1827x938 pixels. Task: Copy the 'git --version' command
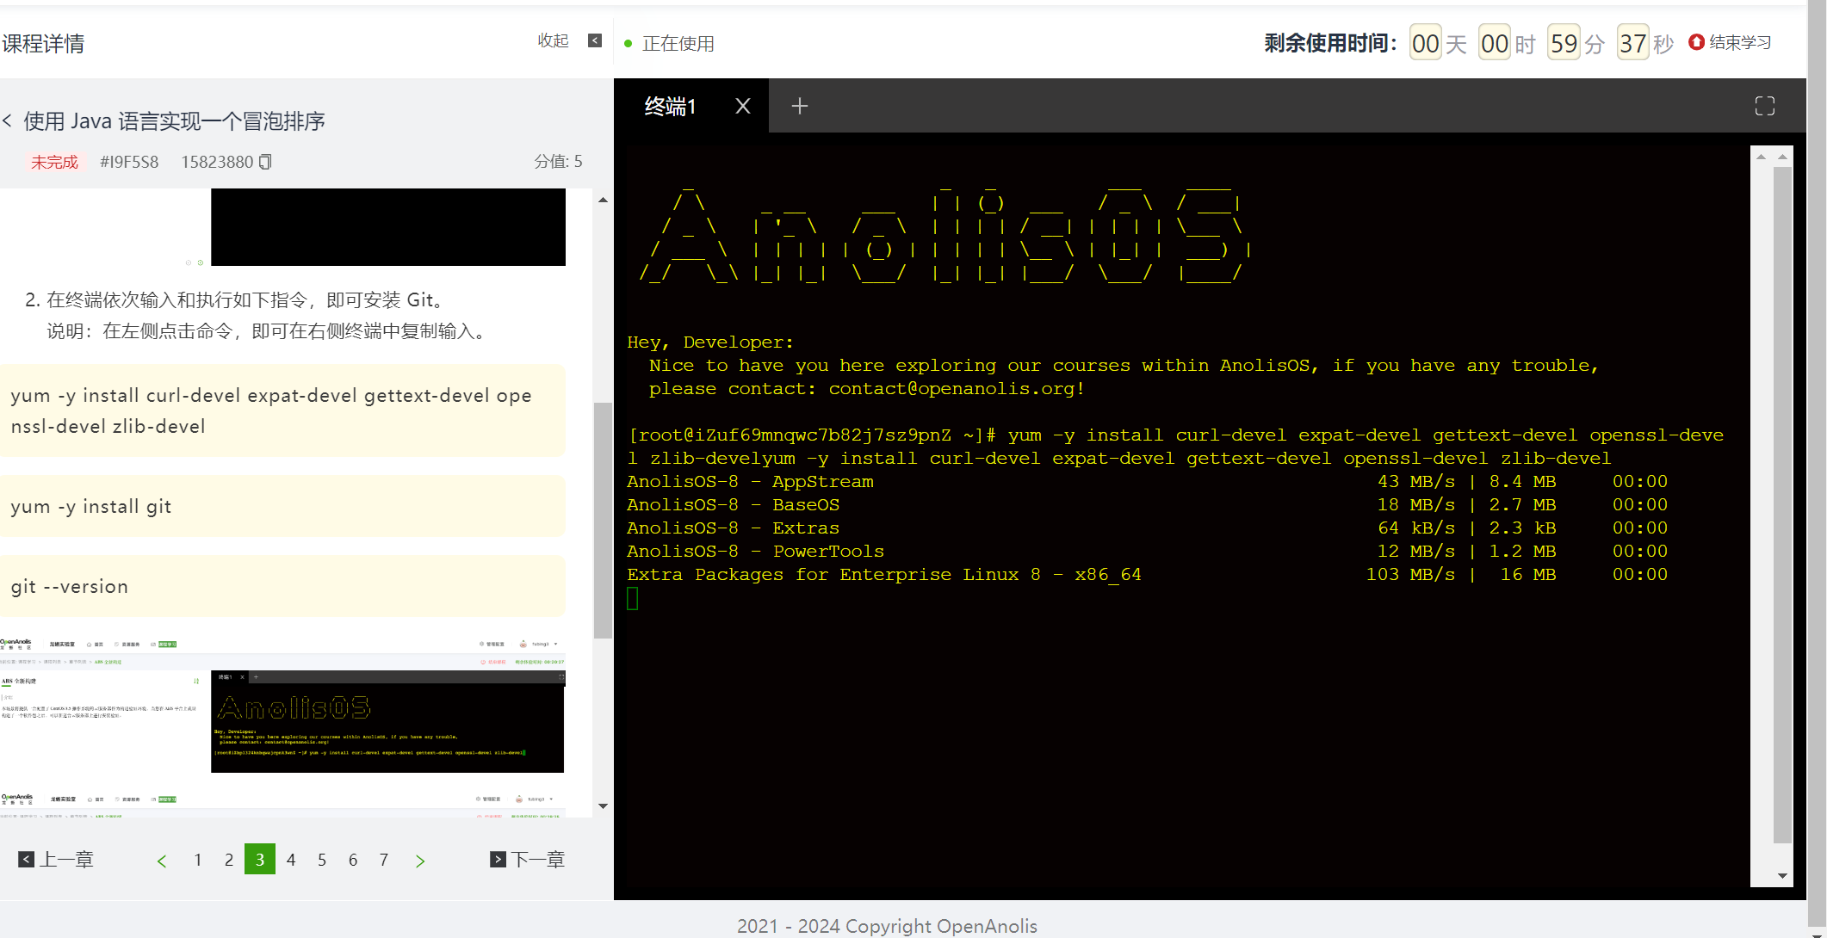pos(282,586)
